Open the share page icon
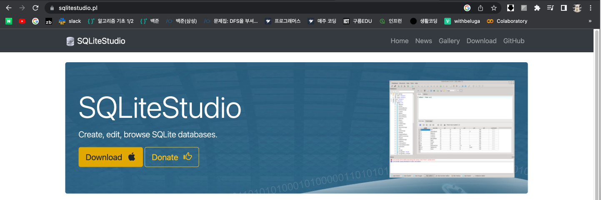The height and width of the screenshot is (200, 601). (x=481, y=8)
